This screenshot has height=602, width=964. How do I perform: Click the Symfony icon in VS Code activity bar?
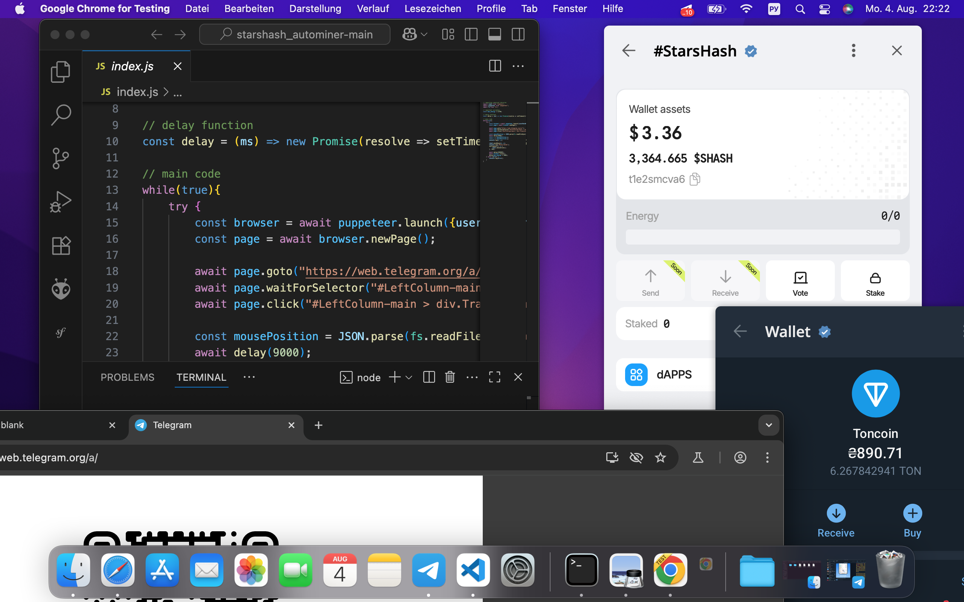(61, 332)
